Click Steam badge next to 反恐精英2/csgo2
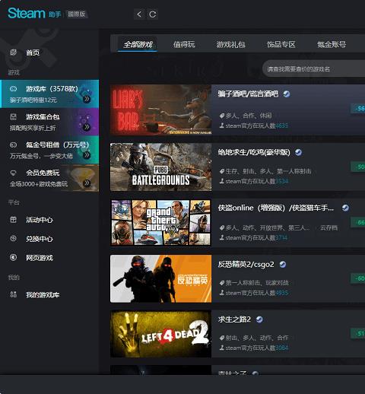Image resolution: width=365 pixels, height=394 pixels. coord(283,265)
